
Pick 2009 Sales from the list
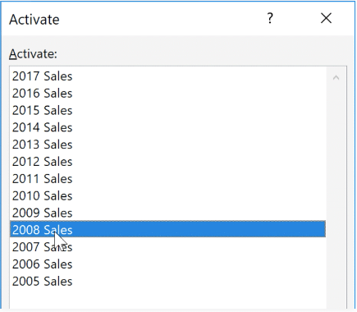[167, 213]
